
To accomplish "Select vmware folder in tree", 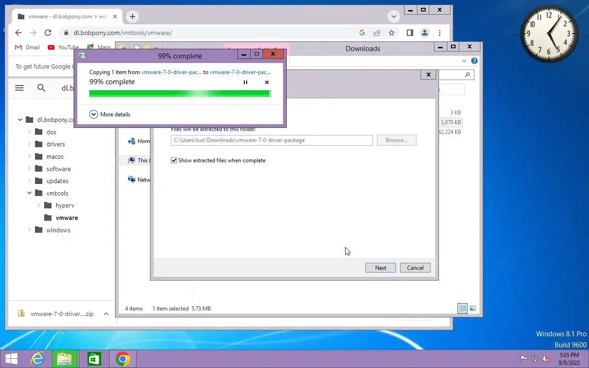I will [67, 218].
